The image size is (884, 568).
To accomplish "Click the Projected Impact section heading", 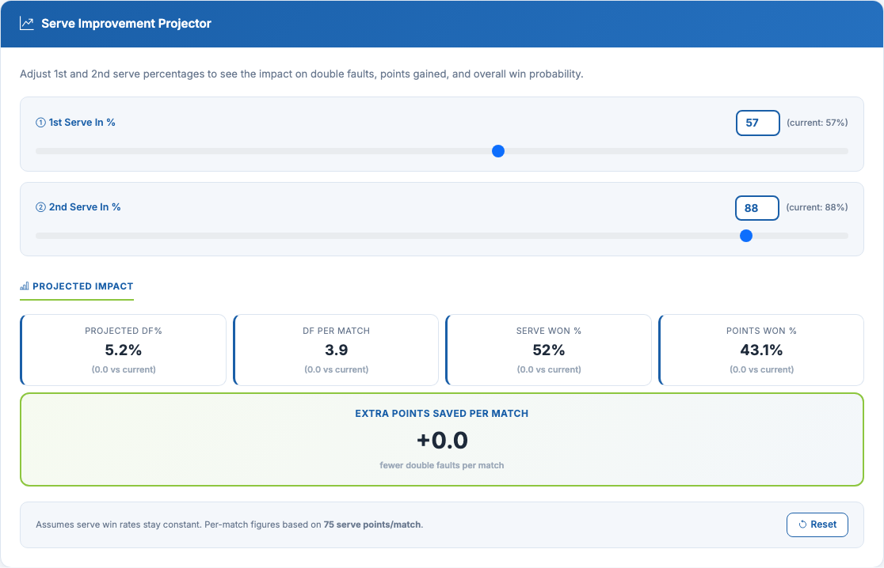I will pyautogui.click(x=82, y=286).
